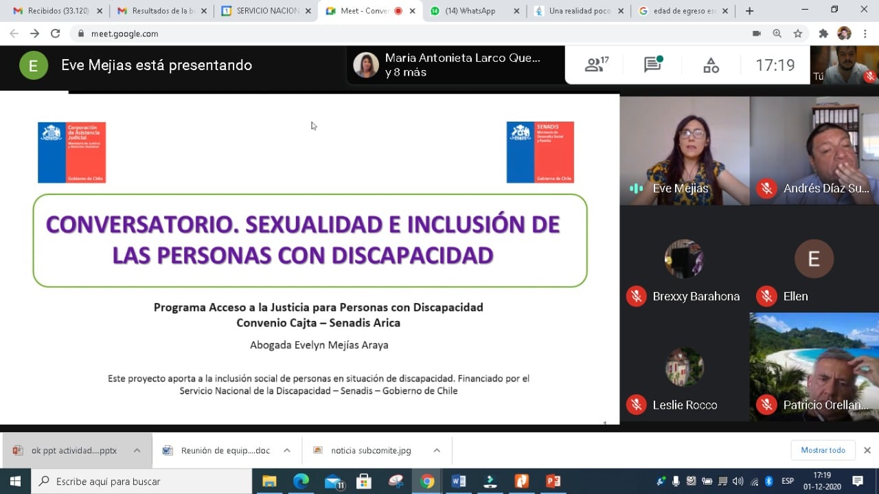This screenshot has width=879, height=494.
Task: Click Brexxy Barahona's muted microphone indicator
Action: point(636,296)
